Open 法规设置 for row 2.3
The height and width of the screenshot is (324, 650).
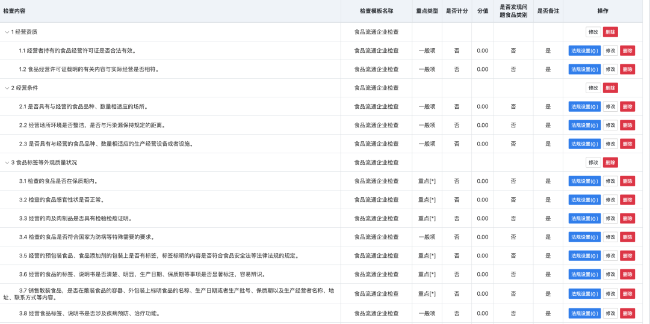584,144
